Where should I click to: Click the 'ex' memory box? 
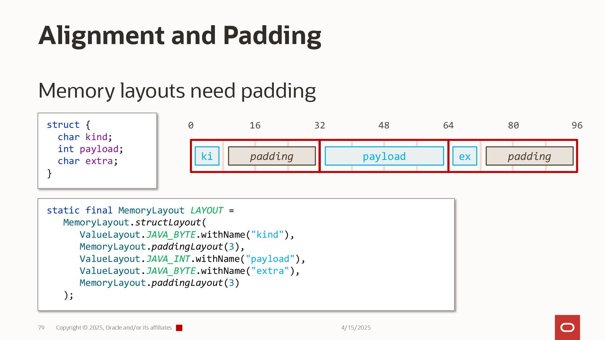[x=464, y=156]
